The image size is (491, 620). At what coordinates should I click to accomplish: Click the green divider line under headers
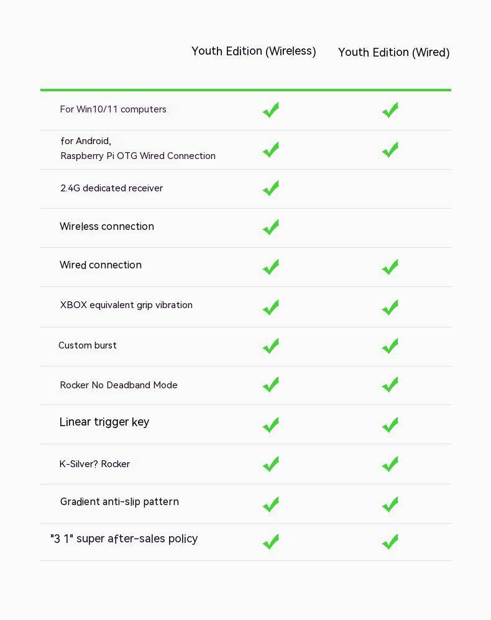[245, 90]
